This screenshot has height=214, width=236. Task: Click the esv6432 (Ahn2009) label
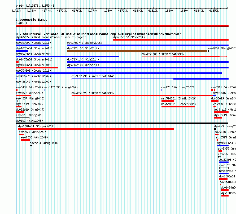[29, 87]
